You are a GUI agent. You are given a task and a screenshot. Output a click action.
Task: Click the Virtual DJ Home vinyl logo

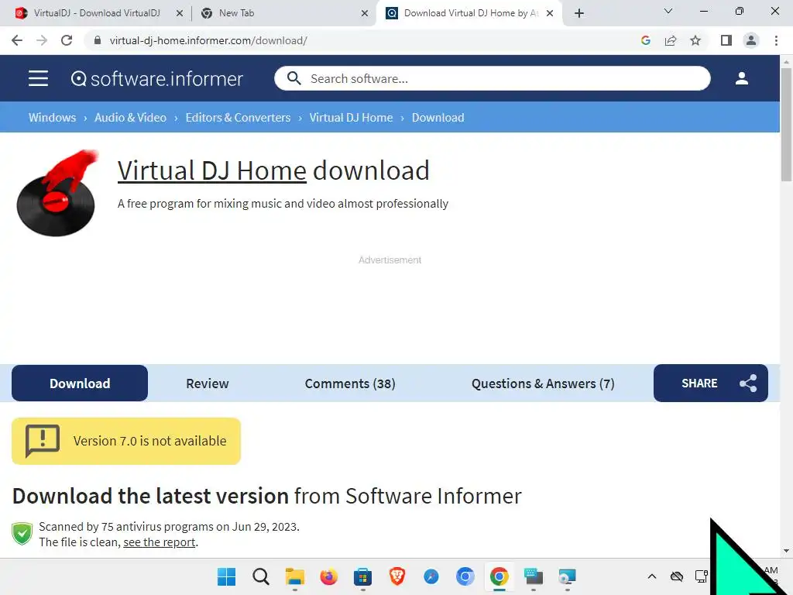[56, 193]
